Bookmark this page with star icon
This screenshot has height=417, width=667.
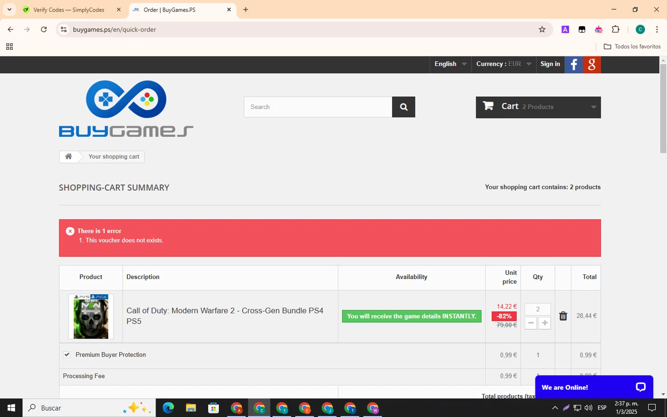pyautogui.click(x=542, y=29)
